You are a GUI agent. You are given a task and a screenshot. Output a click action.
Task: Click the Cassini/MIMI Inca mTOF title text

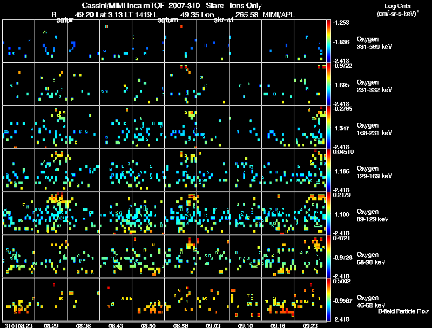[x=124, y=5]
